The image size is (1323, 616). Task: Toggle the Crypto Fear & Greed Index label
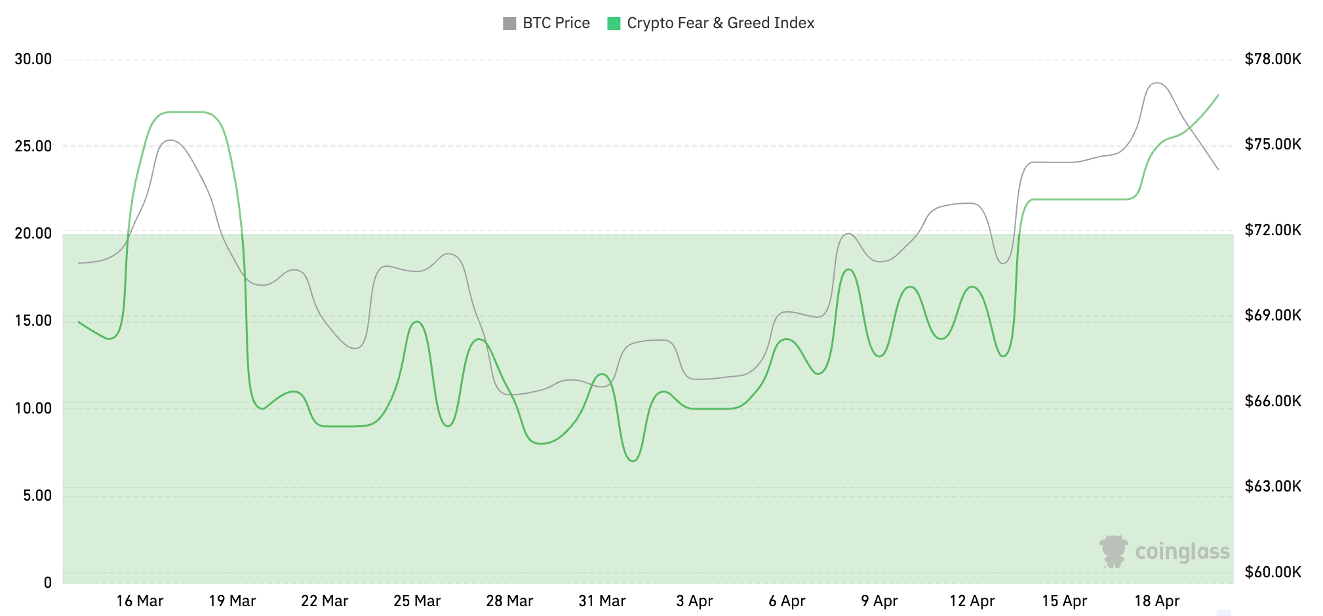(x=721, y=24)
